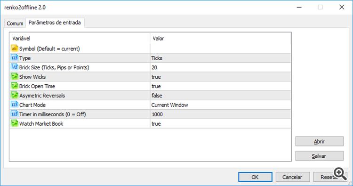Open the Type value cell showing Ticks
The image size is (353, 186).
pyautogui.click(x=220, y=58)
